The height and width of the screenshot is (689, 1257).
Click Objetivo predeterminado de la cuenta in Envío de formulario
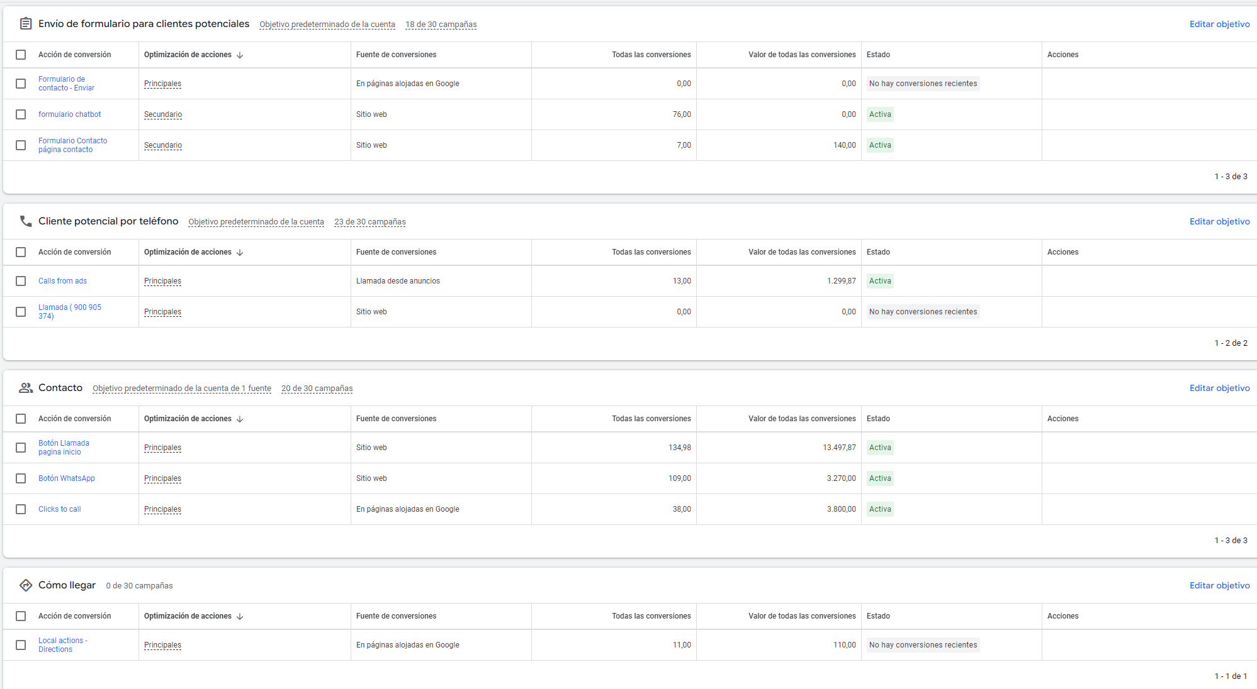[x=327, y=25]
